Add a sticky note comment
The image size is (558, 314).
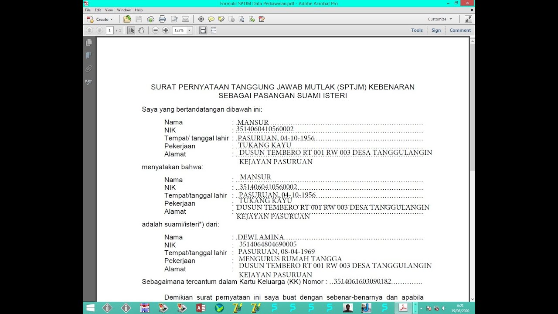click(x=211, y=19)
